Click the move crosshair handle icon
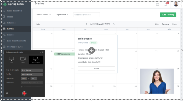This screenshot has width=183, height=101. (92, 50)
